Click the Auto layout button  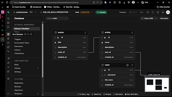(x=164, y=18)
